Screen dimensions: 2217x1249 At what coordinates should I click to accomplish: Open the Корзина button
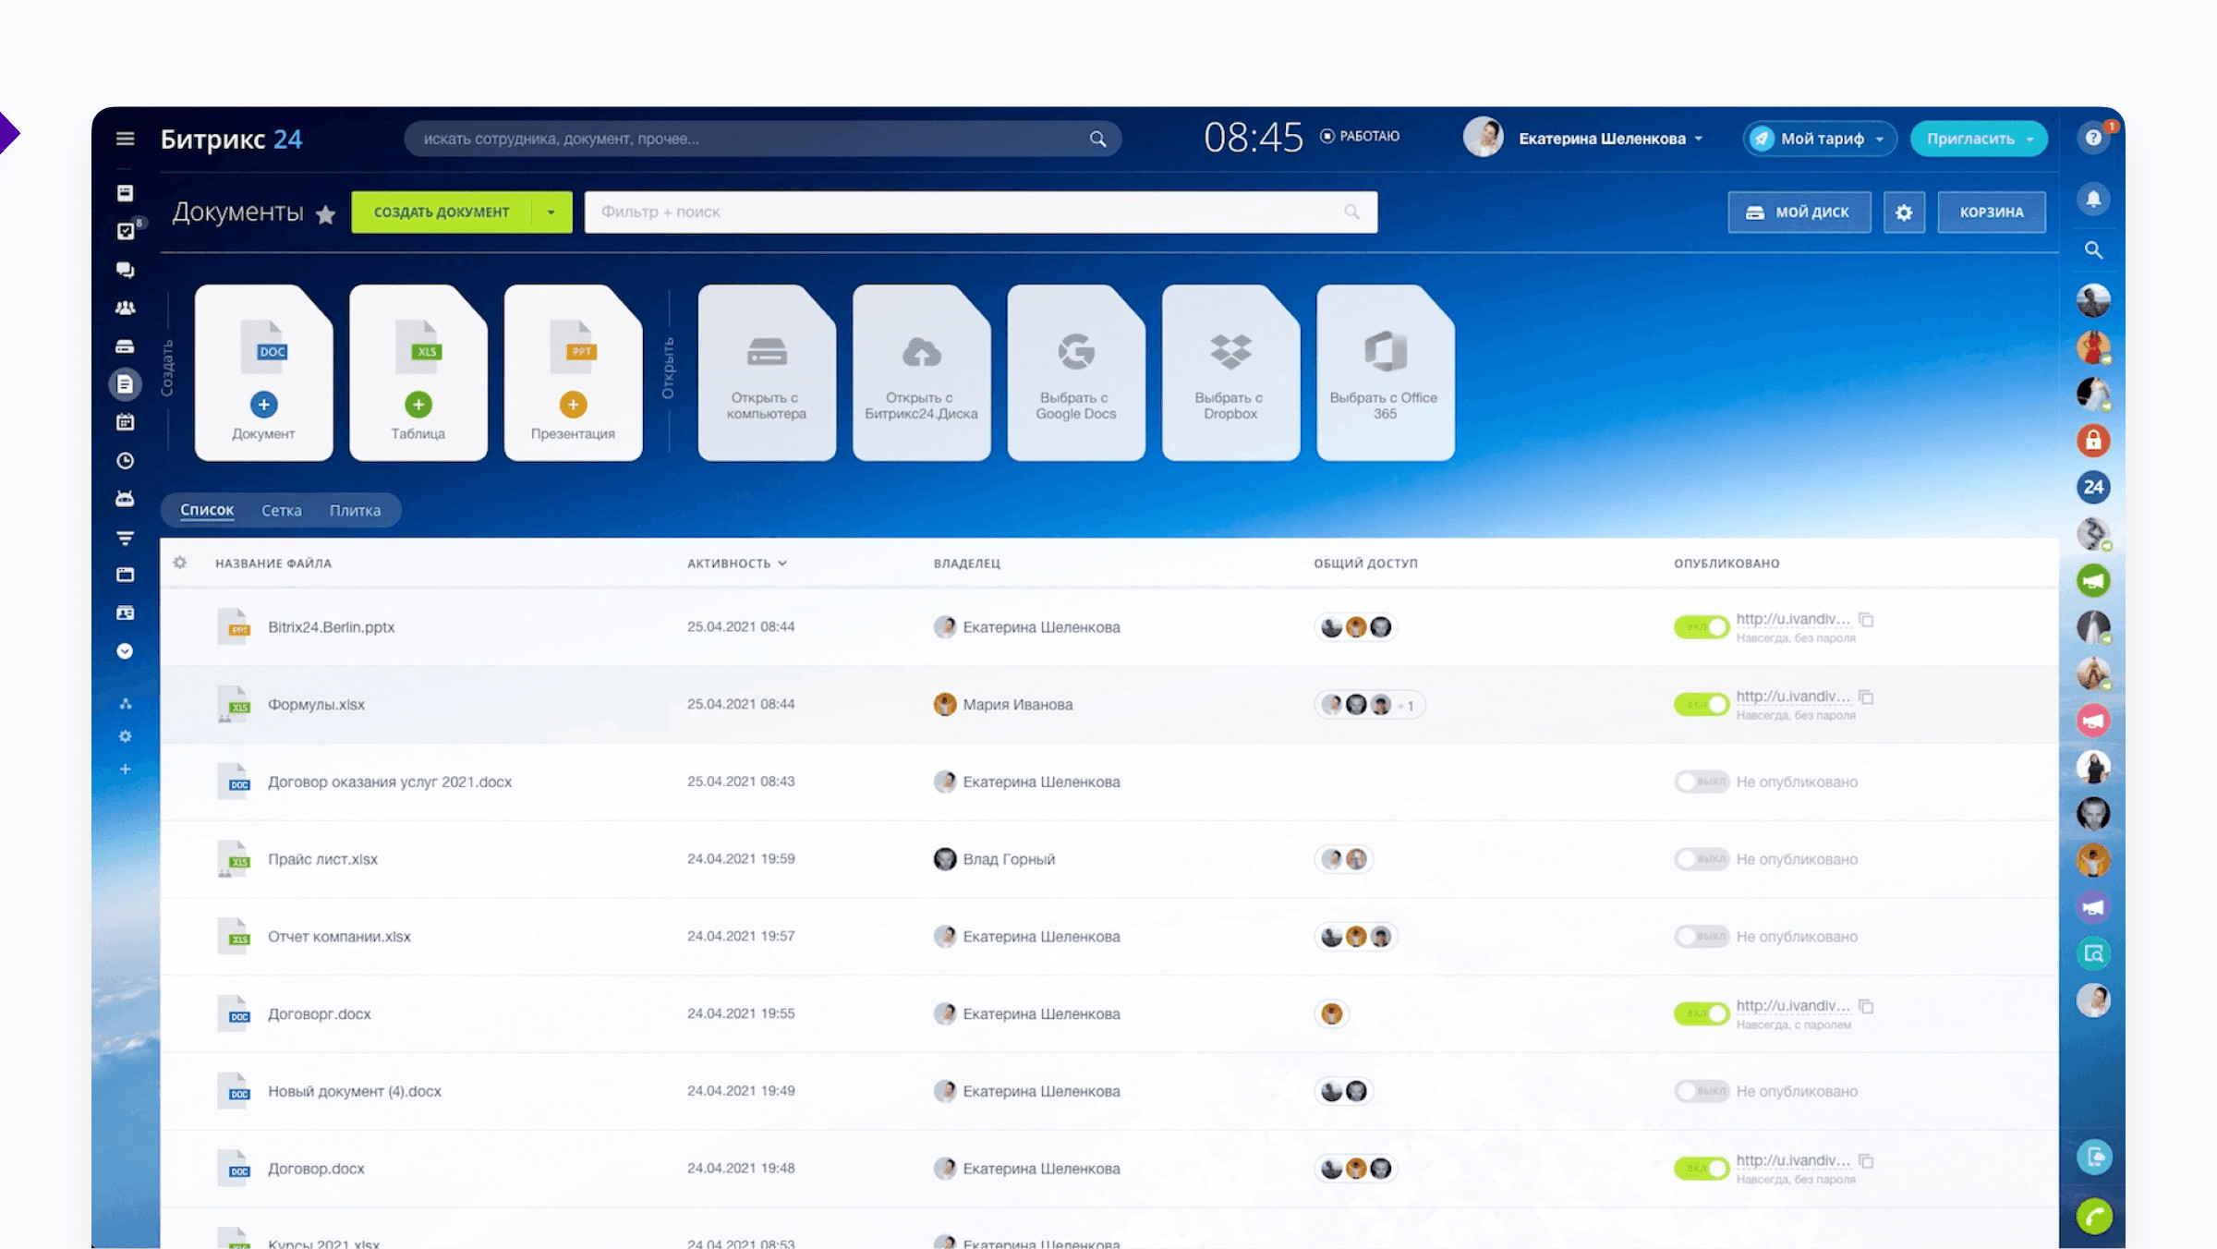click(x=1991, y=212)
